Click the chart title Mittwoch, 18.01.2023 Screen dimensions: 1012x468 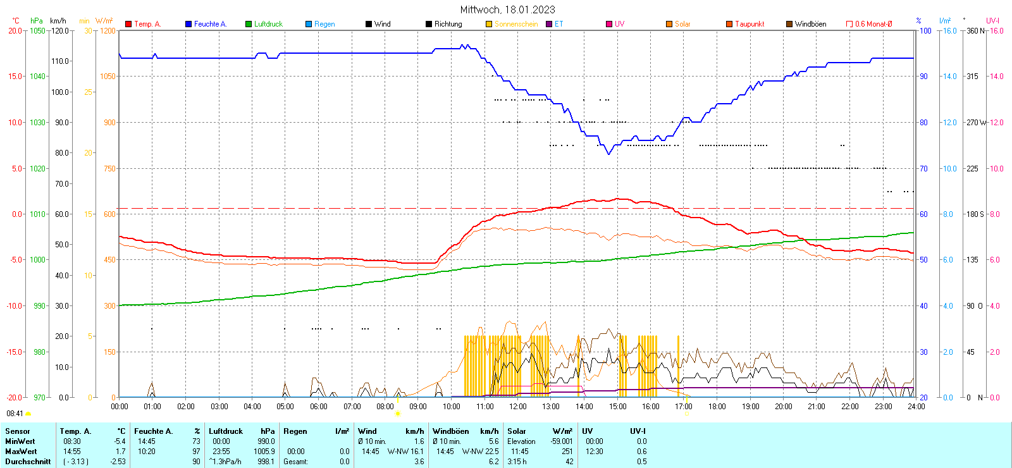point(507,9)
